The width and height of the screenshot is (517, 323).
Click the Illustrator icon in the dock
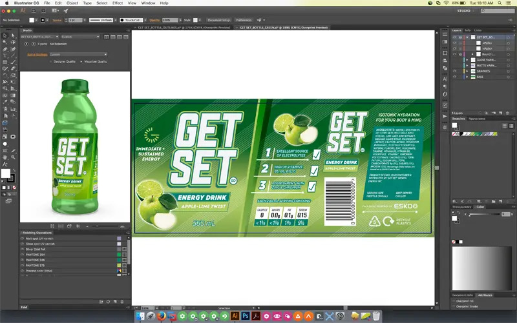tap(235, 316)
